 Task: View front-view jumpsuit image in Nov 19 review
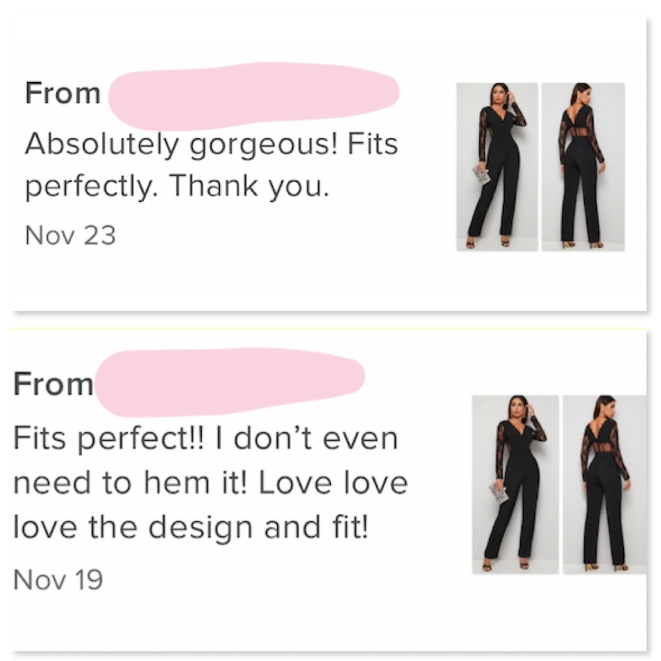(515, 484)
